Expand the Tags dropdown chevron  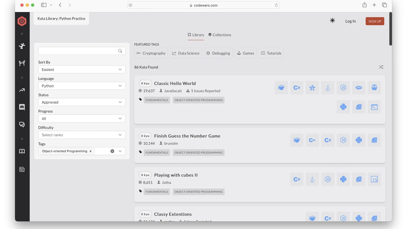pos(120,151)
